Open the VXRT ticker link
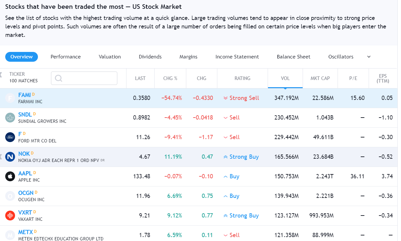401x241 pixels. point(25,213)
